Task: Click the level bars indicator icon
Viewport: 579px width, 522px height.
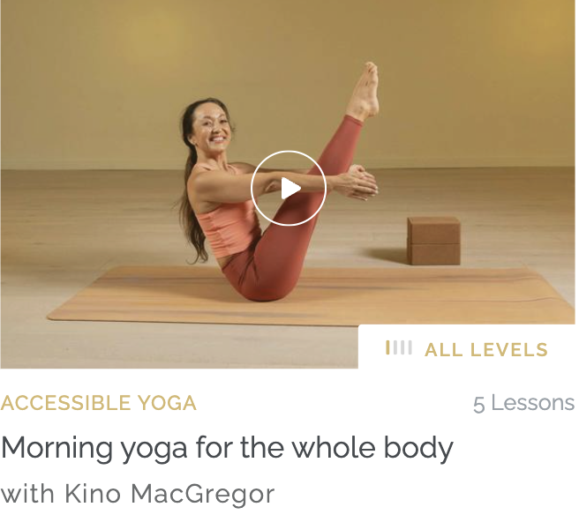Action: [399, 348]
